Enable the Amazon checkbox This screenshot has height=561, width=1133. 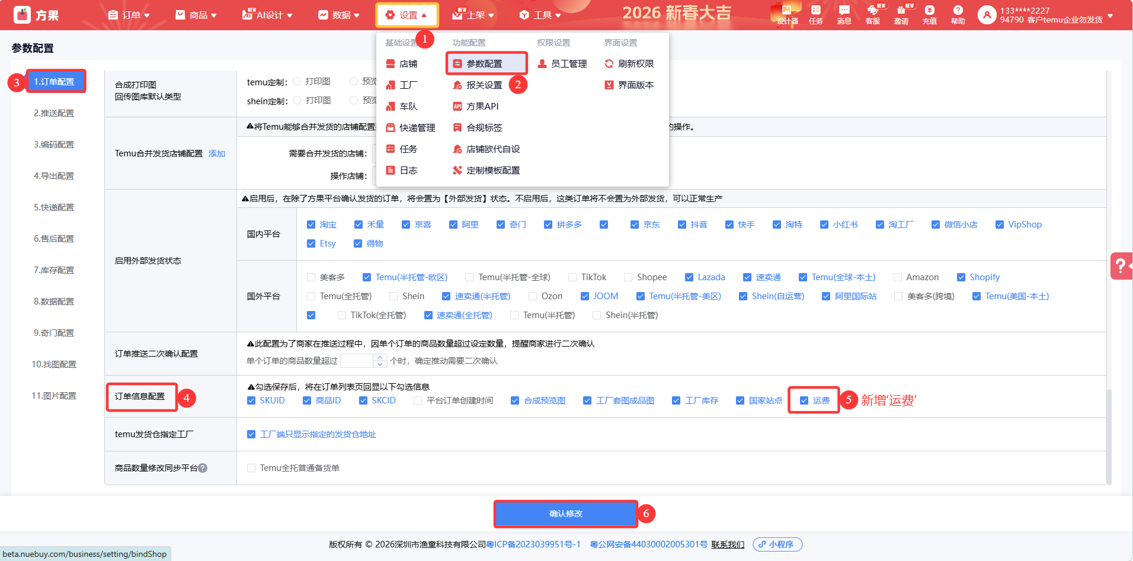[x=898, y=277]
